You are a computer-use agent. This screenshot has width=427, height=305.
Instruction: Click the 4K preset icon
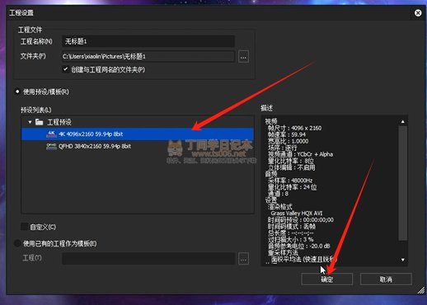51,134
